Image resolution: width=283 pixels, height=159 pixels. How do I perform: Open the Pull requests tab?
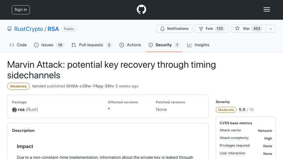click(x=92, y=45)
